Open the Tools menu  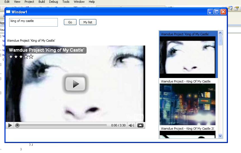[66, 2]
